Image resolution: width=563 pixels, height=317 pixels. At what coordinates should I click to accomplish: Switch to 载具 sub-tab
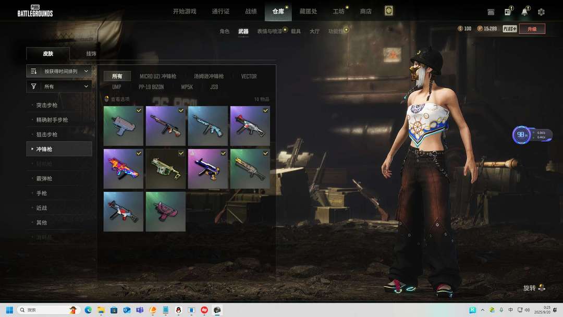tap(296, 31)
